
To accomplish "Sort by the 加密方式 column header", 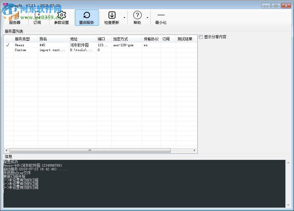I will click(127, 39).
